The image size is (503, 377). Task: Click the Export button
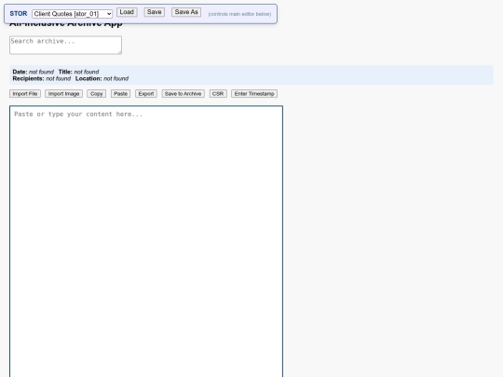tap(146, 94)
